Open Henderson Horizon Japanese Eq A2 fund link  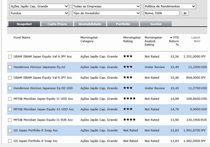[x=39, y=67]
